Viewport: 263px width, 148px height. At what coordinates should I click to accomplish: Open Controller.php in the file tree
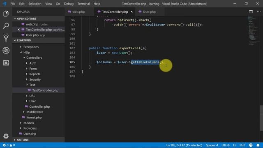point(39,106)
